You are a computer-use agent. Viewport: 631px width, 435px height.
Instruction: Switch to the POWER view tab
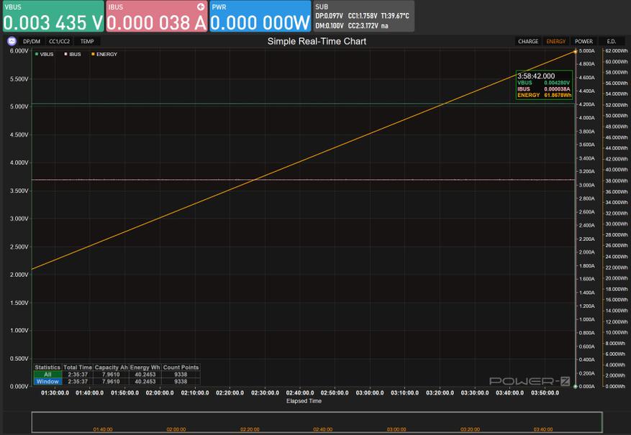coord(584,42)
